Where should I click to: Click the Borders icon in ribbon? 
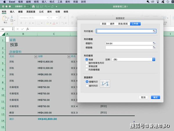[x=39, y=23]
